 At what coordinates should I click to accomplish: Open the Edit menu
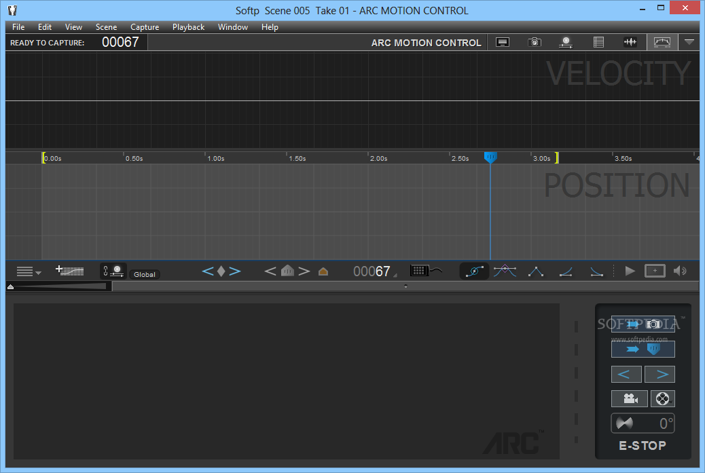[45, 27]
